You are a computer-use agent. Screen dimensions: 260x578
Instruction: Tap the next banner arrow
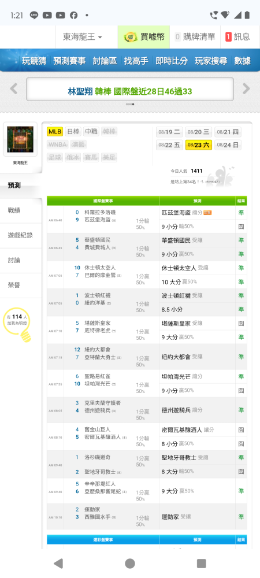pyautogui.click(x=246, y=89)
